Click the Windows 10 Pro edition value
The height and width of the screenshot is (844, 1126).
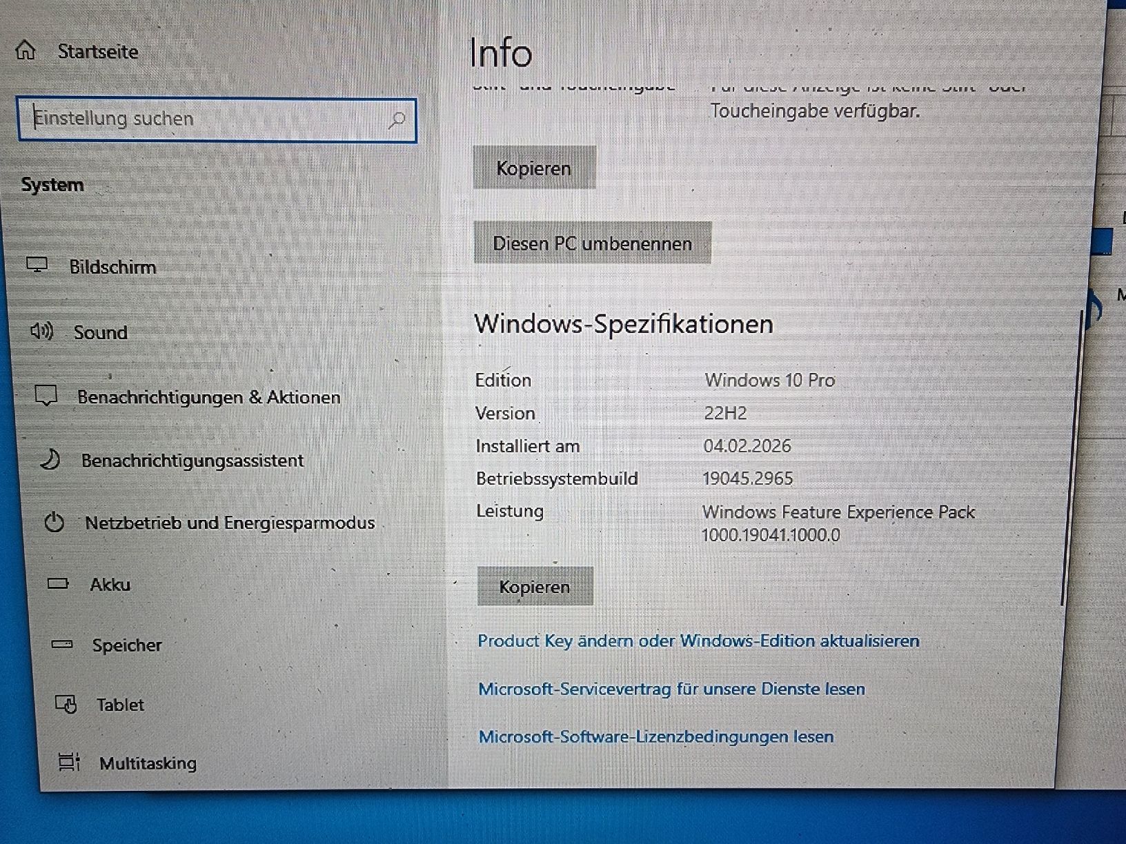pyautogui.click(x=769, y=380)
